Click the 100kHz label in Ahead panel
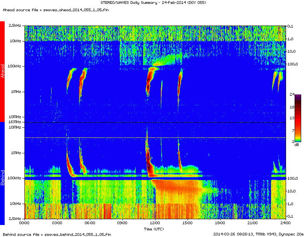This screenshot has width=307, height=237. coord(14,66)
